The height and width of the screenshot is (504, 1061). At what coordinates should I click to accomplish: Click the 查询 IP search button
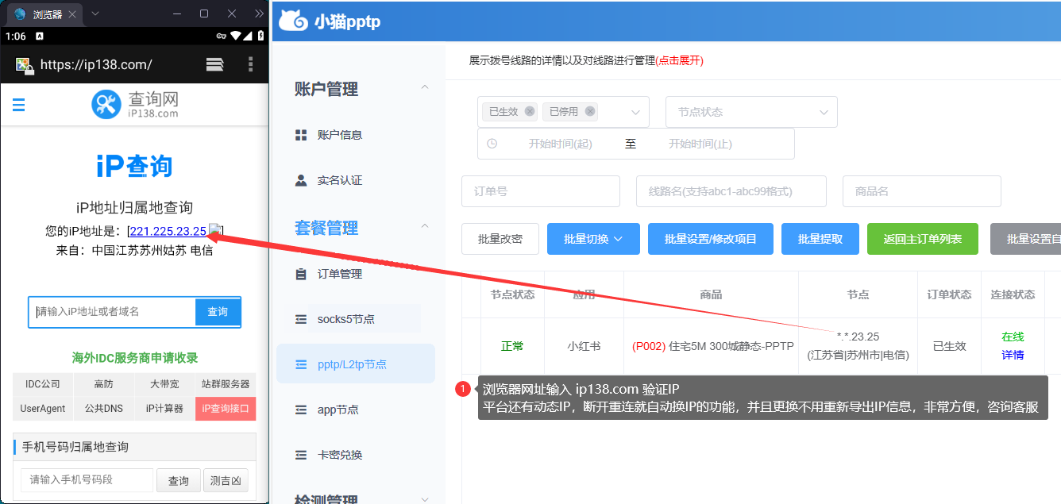pyautogui.click(x=218, y=312)
